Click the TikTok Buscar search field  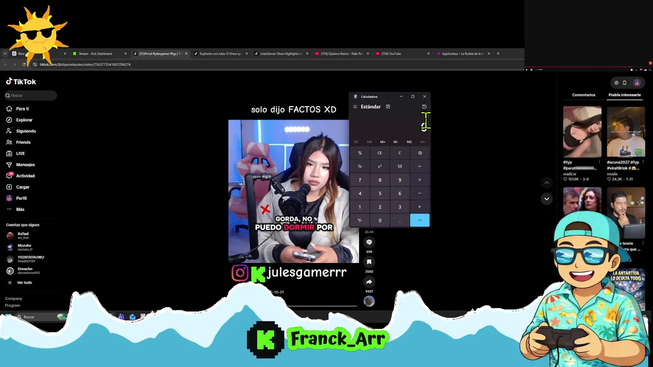pos(31,95)
